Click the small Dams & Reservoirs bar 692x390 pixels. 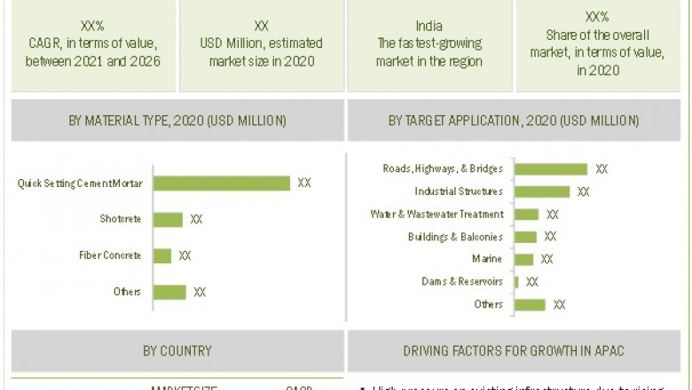(x=516, y=282)
